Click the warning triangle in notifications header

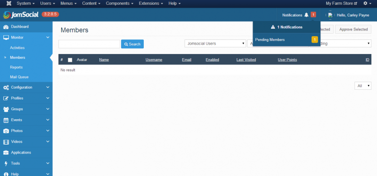273,27
